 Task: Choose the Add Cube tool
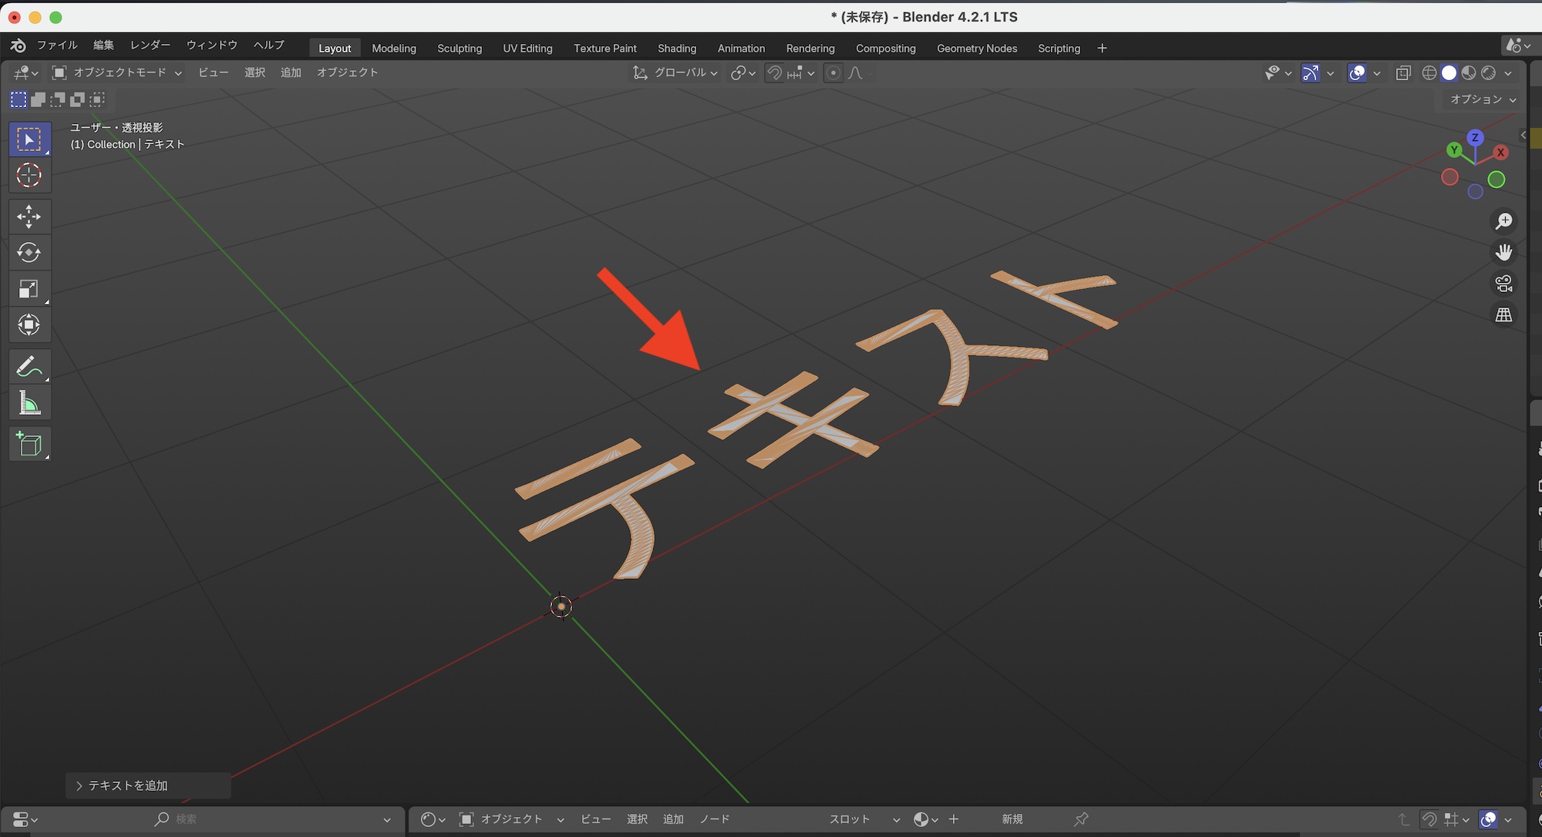click(x=29, y=445)
